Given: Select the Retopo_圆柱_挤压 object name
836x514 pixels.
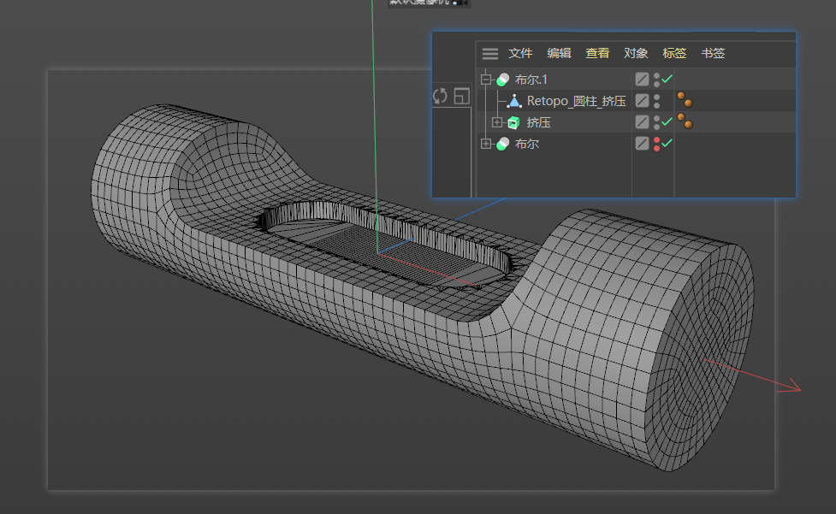Looking at the screenshot, I should pyautogui.click(x=576, y=101).
